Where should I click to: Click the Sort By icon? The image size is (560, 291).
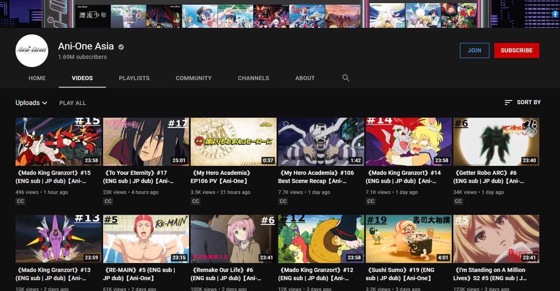pyautogui.click(x=509, y=102)
